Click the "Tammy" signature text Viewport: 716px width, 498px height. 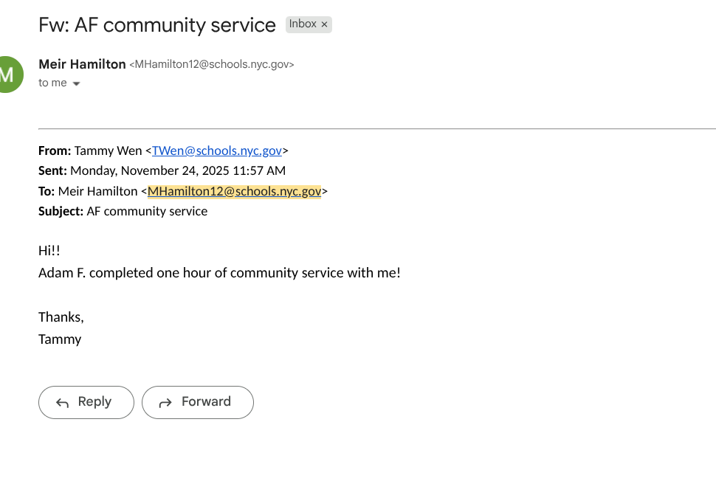click(x=60, y=339)
